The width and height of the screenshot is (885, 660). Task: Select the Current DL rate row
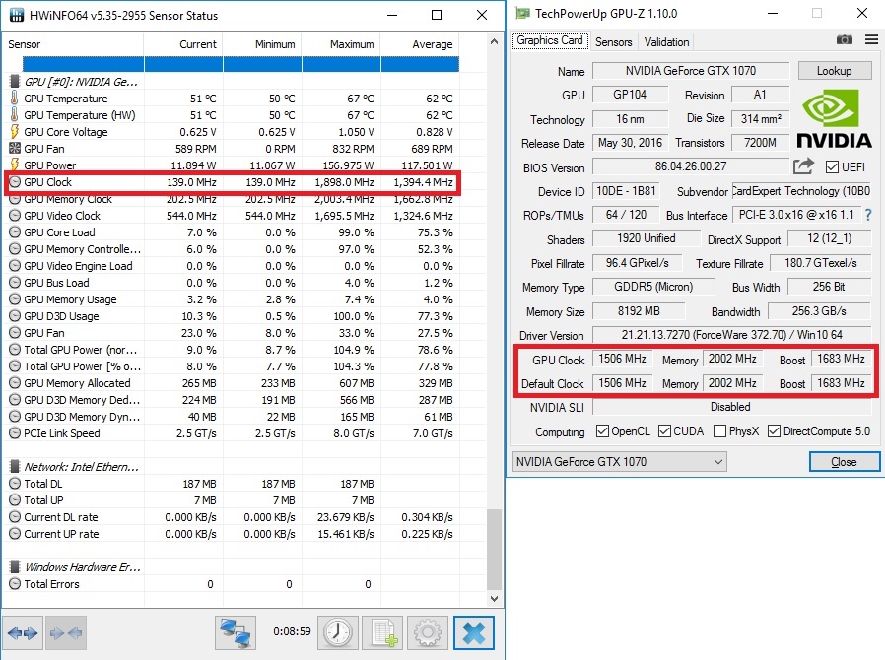(x=232, y=517)
